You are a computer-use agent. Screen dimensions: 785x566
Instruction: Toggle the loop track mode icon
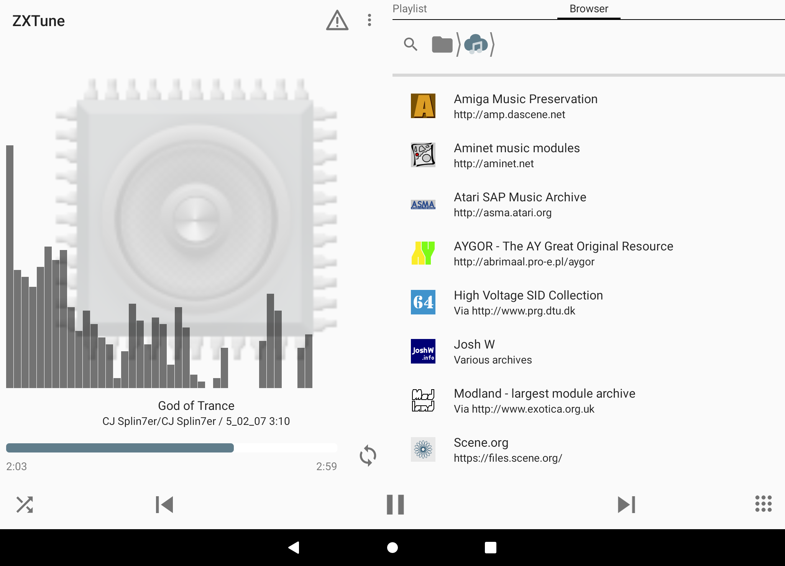368,455
